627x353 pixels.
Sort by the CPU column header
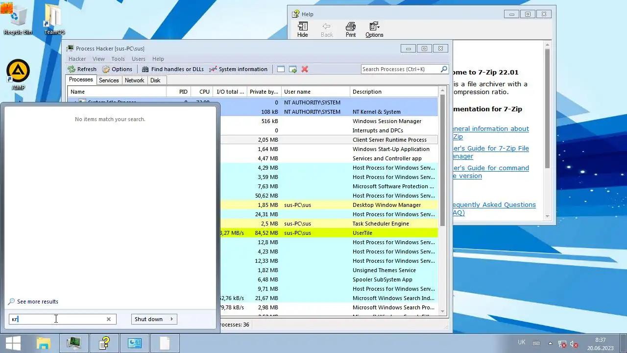[201, 92]
